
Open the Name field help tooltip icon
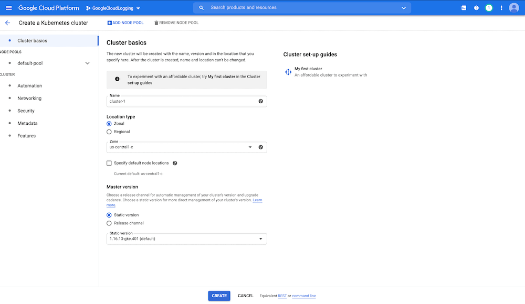click(x=260, y=101)
